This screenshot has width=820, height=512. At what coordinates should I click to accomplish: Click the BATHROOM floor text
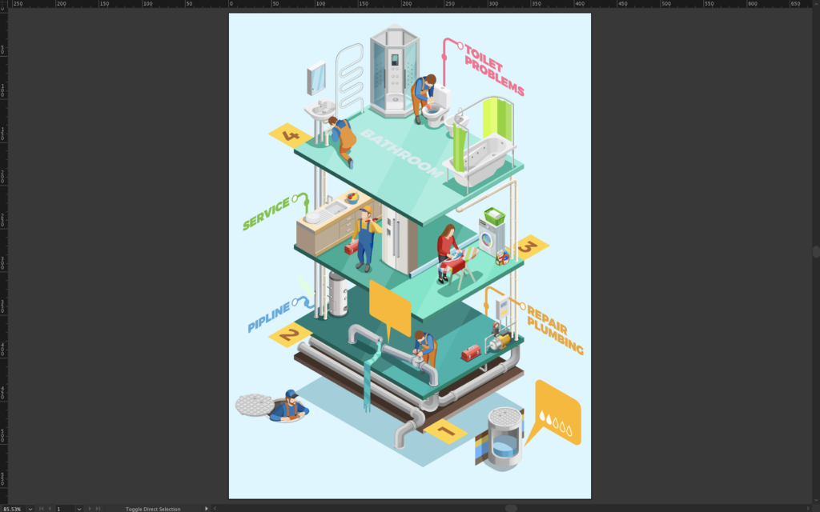click(x=402, y=153)
